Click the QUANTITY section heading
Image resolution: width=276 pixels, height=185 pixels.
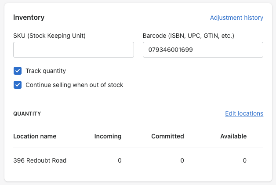[27, 113]
